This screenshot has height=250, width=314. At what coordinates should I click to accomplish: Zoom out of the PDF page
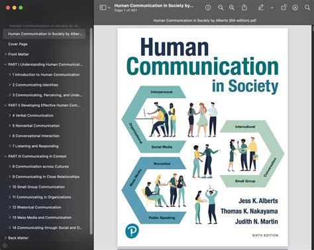click(x=221, y=8)
